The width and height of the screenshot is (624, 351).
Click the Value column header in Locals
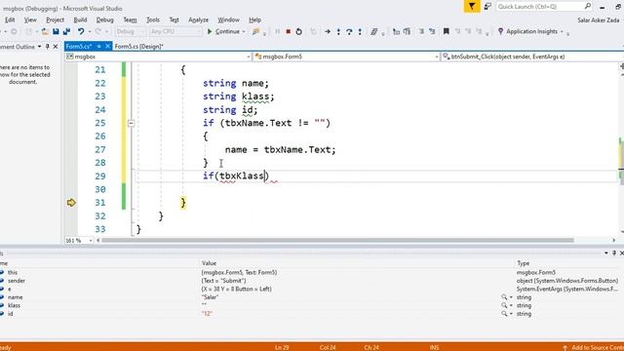point(209,263)
